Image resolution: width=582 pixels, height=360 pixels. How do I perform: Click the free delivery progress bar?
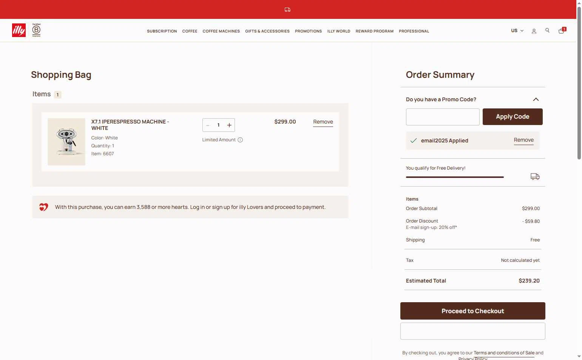tap(455, 177)
